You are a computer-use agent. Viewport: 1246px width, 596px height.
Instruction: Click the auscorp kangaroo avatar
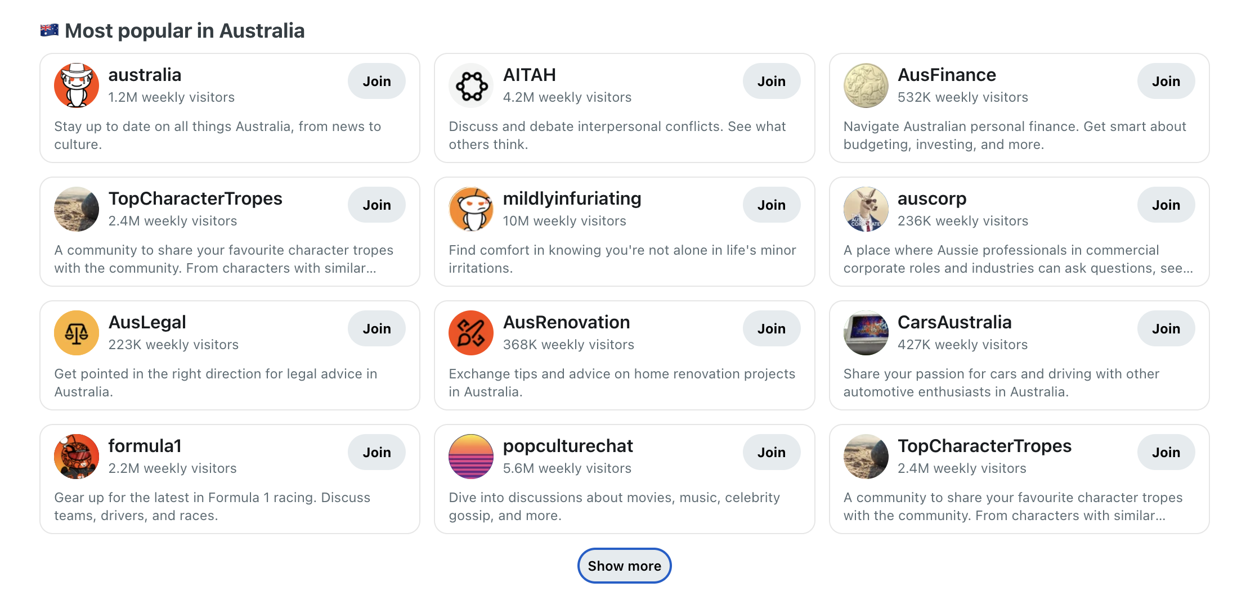866,209
